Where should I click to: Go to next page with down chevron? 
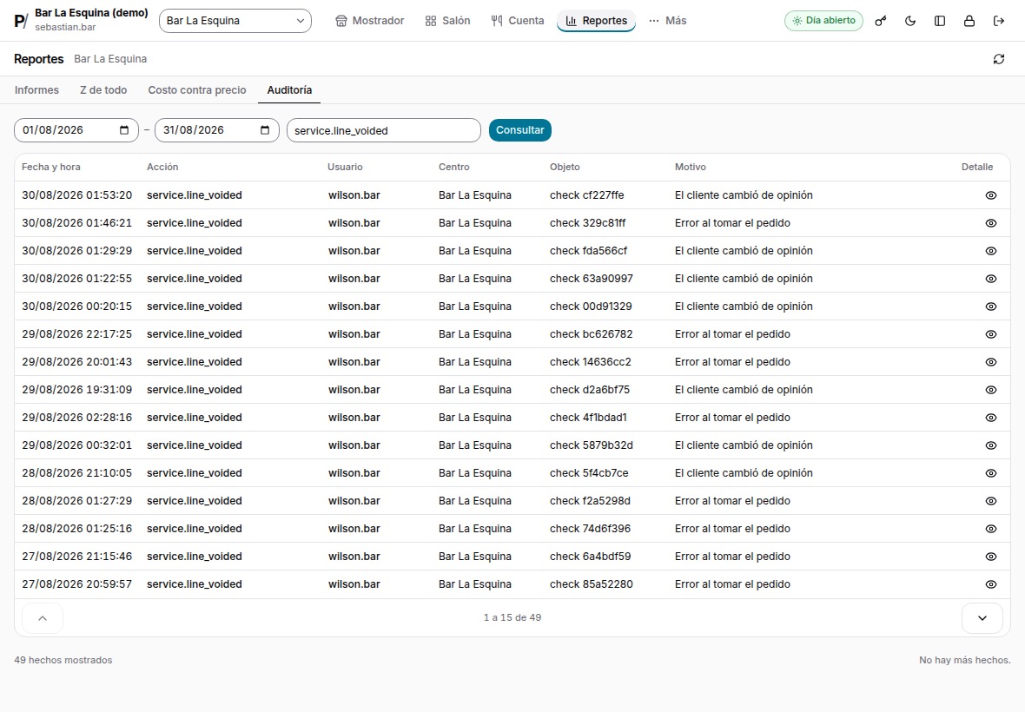[982, 618]
